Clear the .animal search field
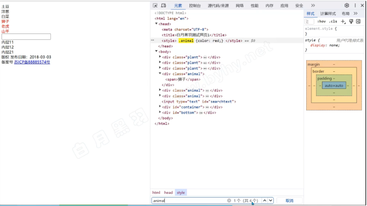Image resolution: width=367 pixels, height=206 pixels. [229, 201]
